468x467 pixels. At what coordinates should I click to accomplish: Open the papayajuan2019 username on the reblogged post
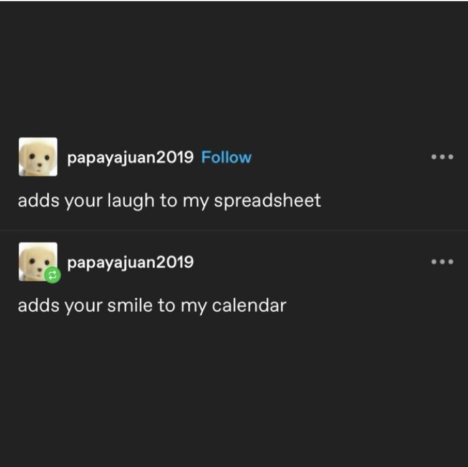pos(130,262)
